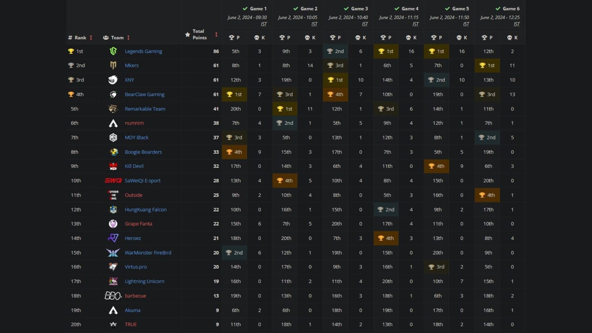Click Mkers highlighted 1st place Game 6 cell
The width and height of the screenshot is (592, 333).
487,65
